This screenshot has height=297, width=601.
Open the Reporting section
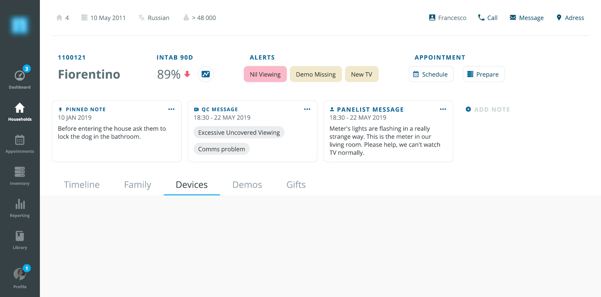tap(20, 207)
